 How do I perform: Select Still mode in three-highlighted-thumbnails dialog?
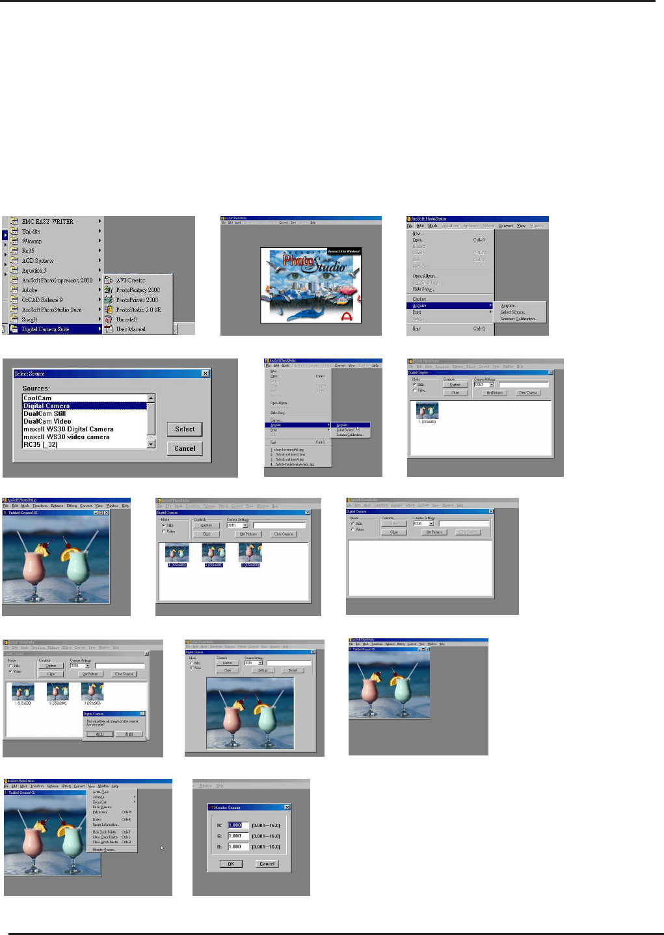point(164,525)
